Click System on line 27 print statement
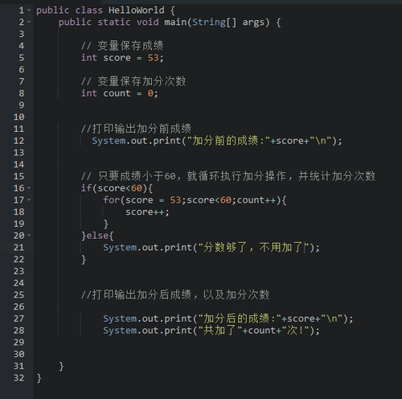 pyautogui.click(x=120, y=319)
